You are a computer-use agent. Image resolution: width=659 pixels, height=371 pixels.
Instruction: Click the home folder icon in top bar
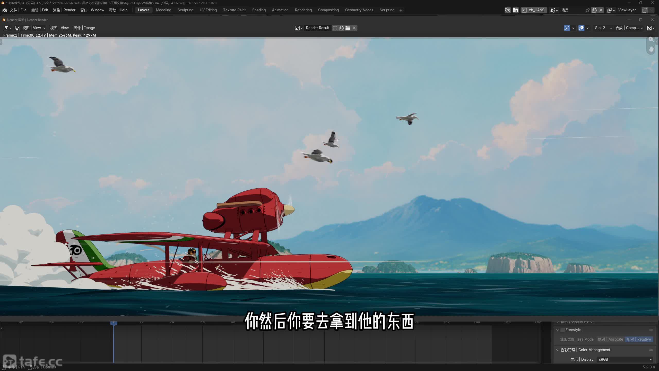click(516, 10)
